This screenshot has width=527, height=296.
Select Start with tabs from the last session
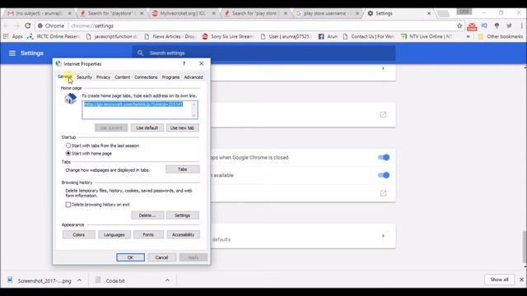click(68, 146)
